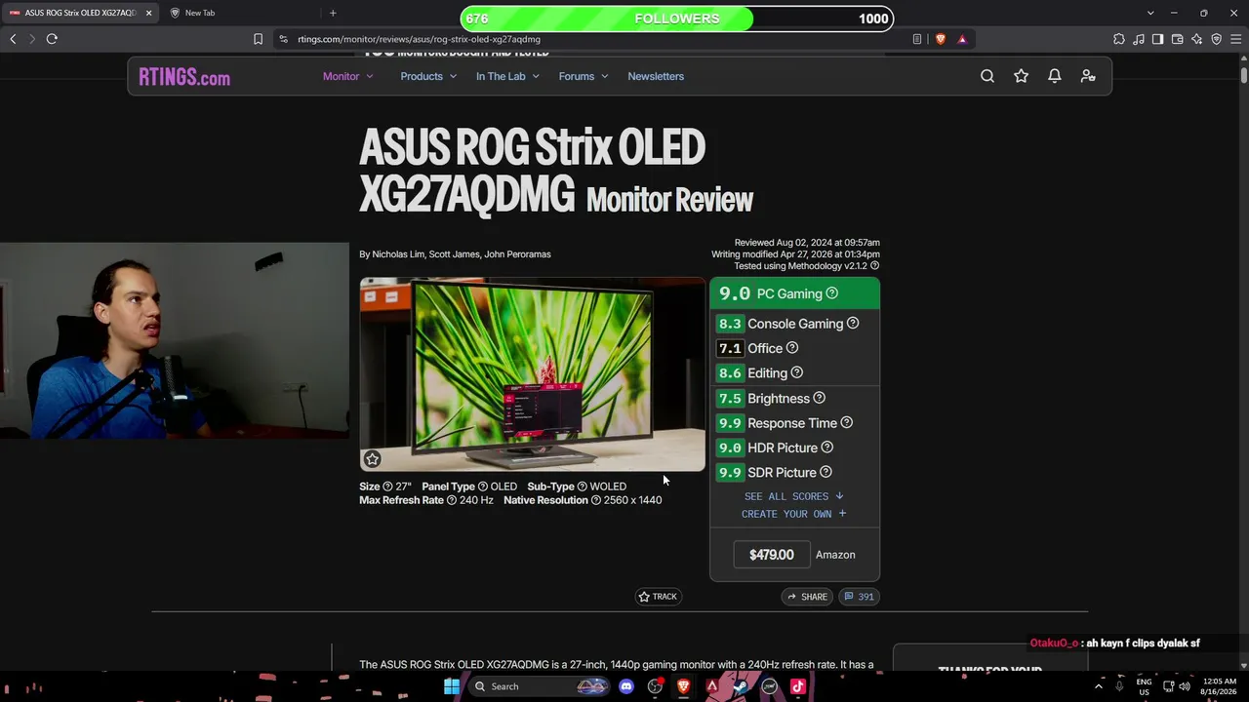The image size is (1249, 702).
Task: Open TikTok from the taskbar
Action: (797, 686)
